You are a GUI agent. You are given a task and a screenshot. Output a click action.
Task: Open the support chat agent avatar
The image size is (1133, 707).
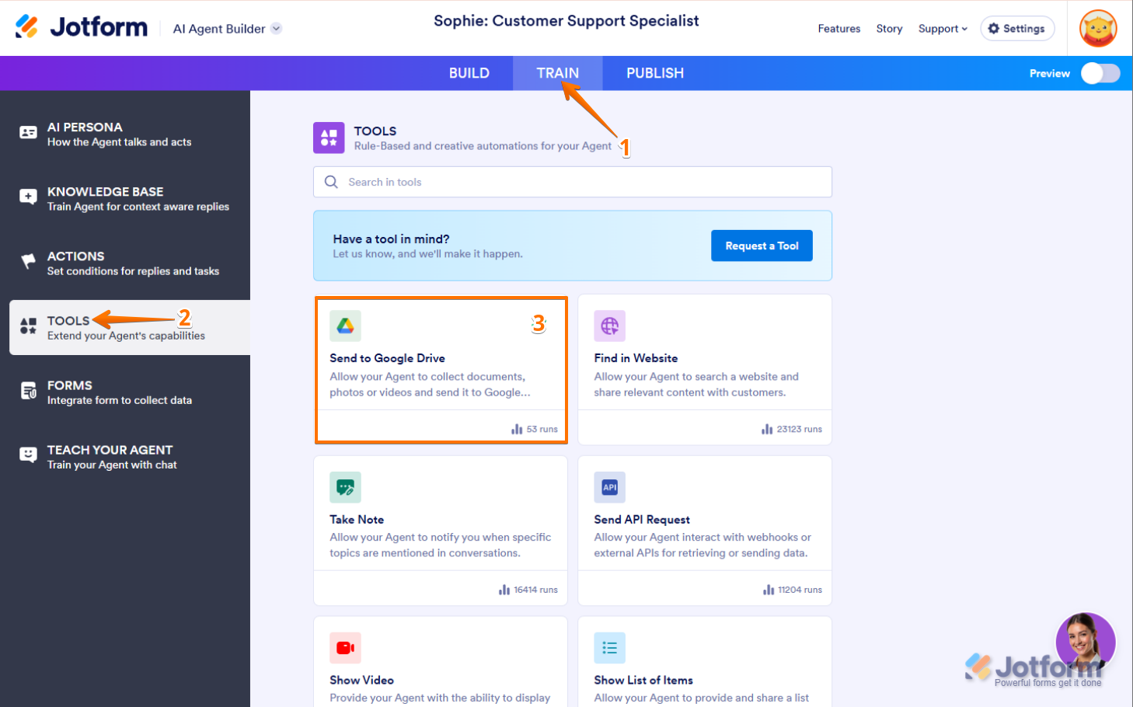coord(1085,643)
